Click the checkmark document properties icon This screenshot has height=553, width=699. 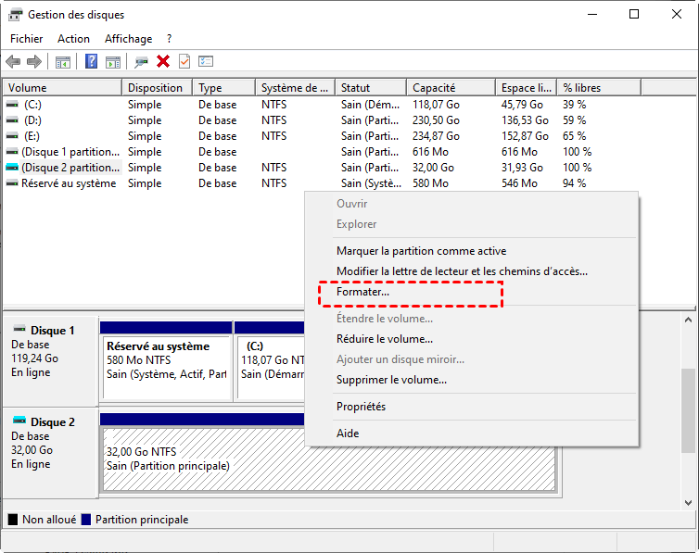[184, 61]
